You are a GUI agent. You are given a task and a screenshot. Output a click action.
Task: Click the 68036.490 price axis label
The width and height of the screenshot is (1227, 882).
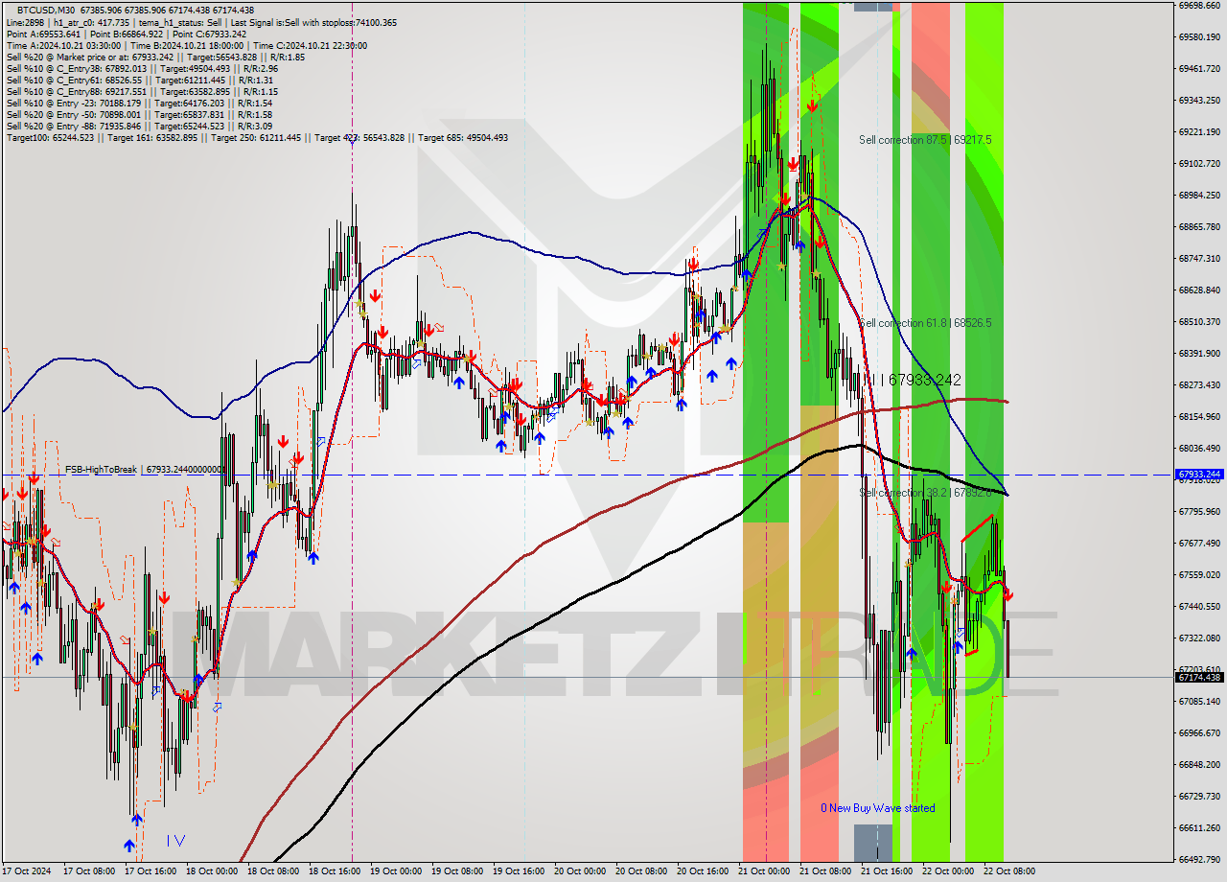(1199, 448)
